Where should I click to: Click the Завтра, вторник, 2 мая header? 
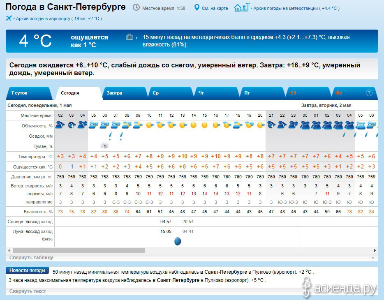point(326,105)
